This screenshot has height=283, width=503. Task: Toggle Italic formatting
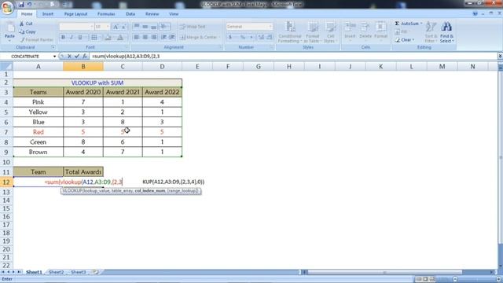72,37
